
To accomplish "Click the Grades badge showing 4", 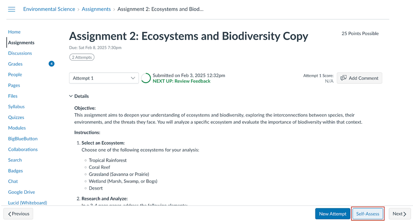I will click(x=51, y=64).
